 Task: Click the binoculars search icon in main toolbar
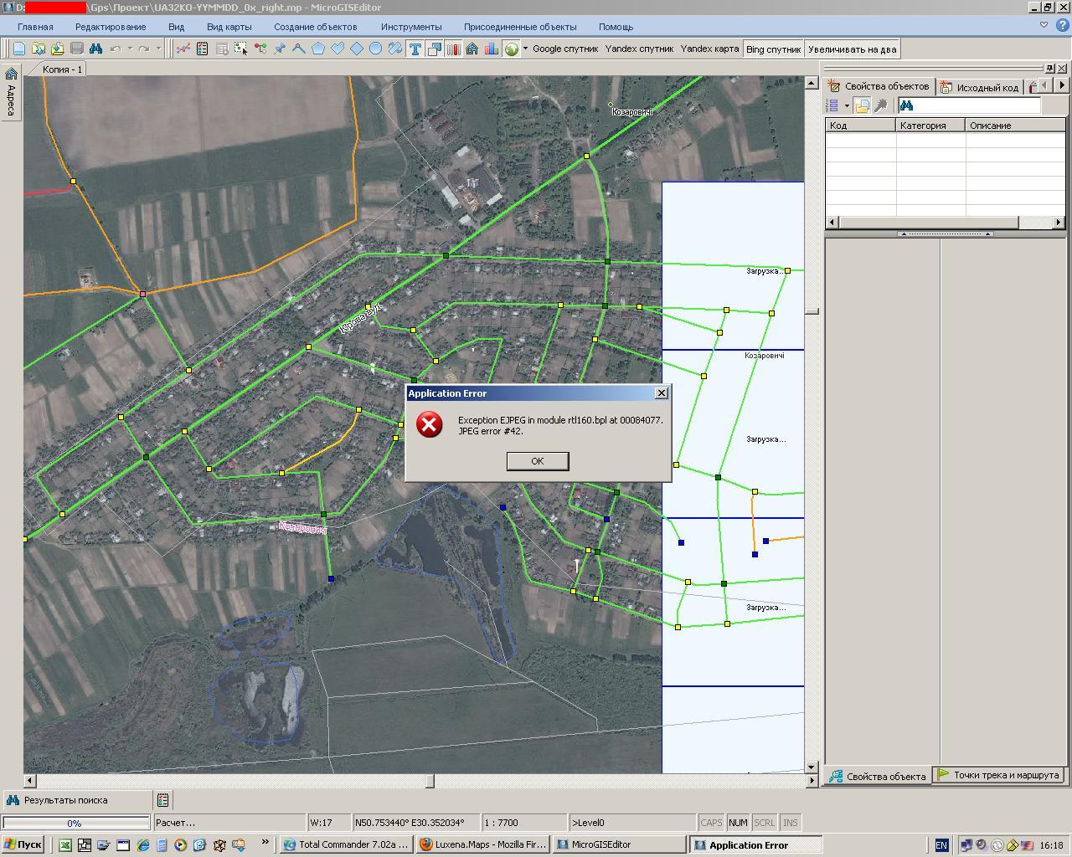(95, 49)
